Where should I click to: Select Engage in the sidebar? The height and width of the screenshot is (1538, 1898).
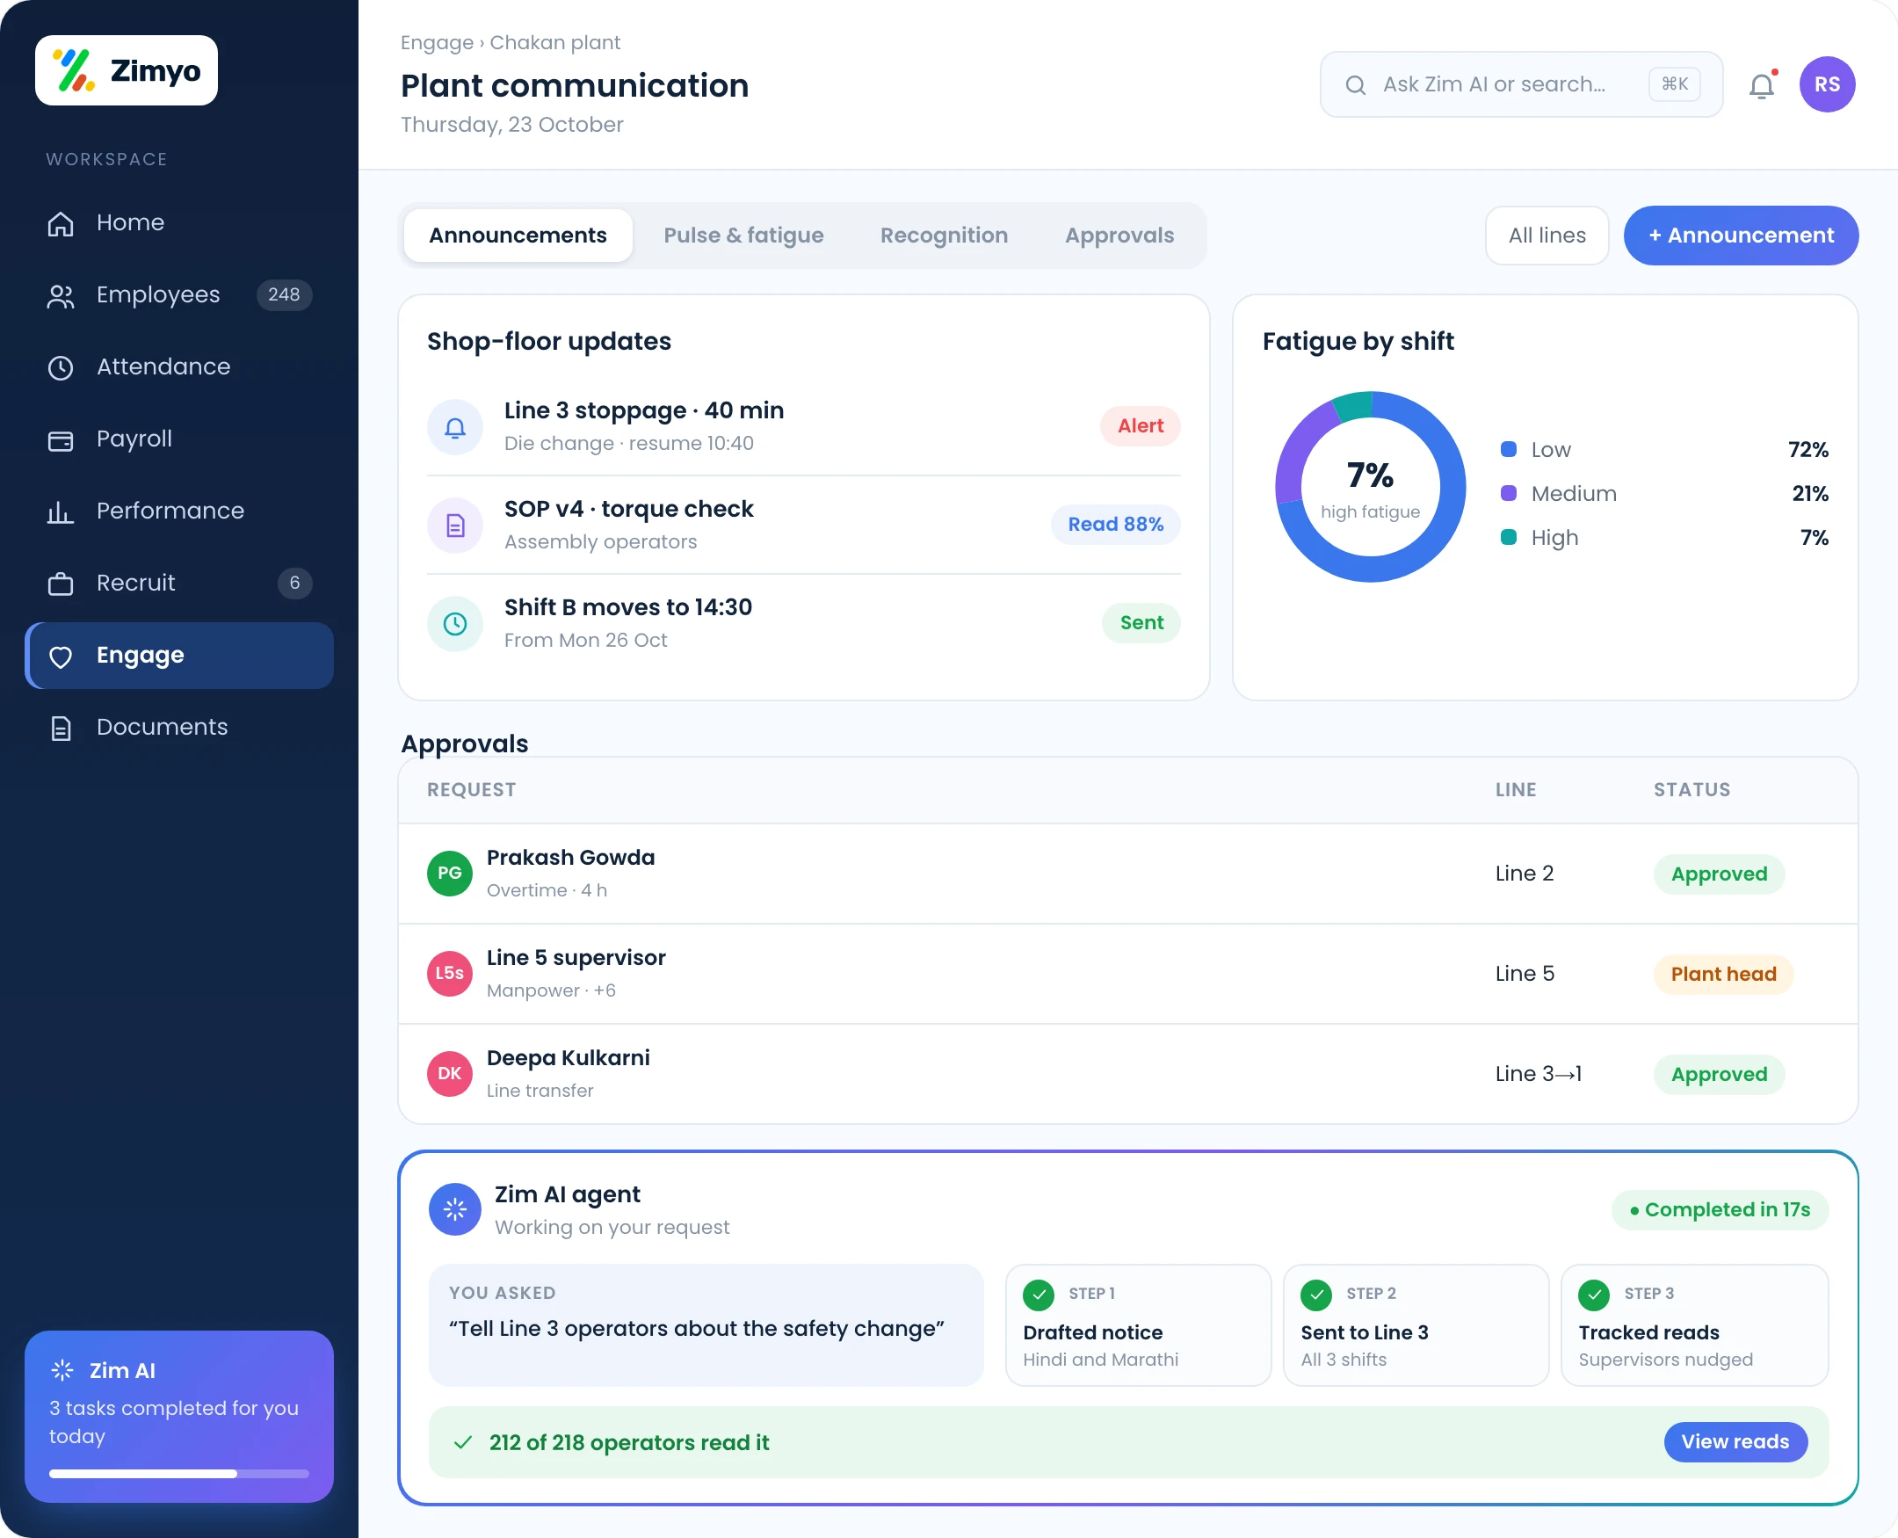[x=179, y=656]
